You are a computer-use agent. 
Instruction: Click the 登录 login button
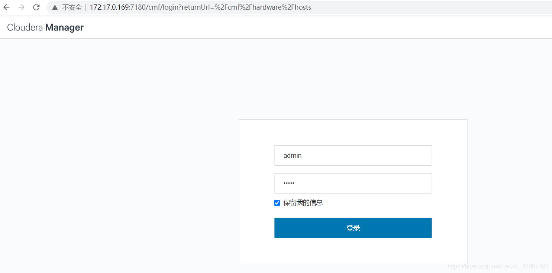(353, 228)
